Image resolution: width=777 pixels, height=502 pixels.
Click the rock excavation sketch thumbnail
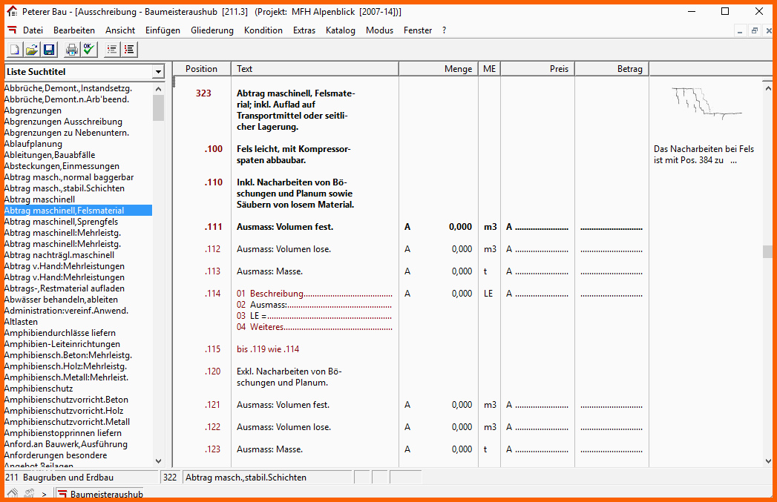click(706, 104)
